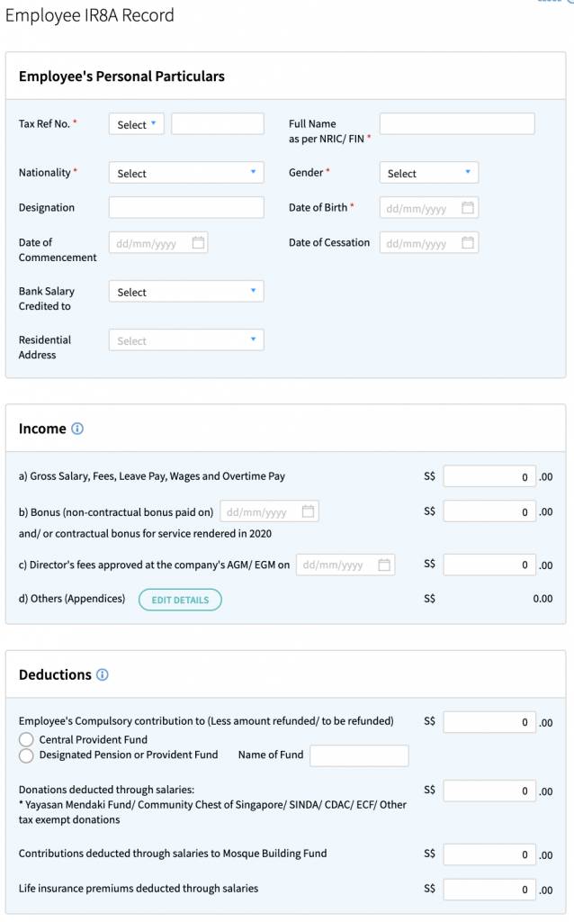This screenshot has width=574, height=922.
Task: Select Designated Pension or Provident Fund option
Action: click(26, 755)
